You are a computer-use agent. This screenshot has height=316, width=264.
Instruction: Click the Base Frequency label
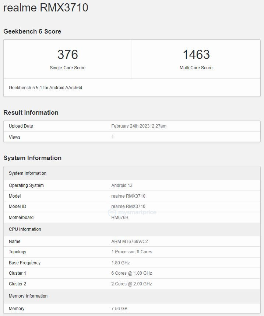coord(25,263)
